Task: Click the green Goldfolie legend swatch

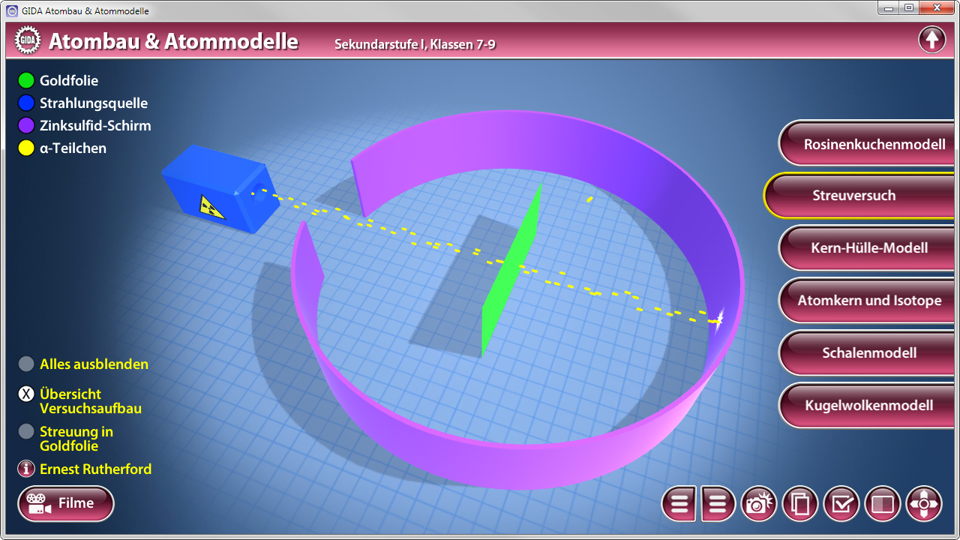Action: point(26,81)
